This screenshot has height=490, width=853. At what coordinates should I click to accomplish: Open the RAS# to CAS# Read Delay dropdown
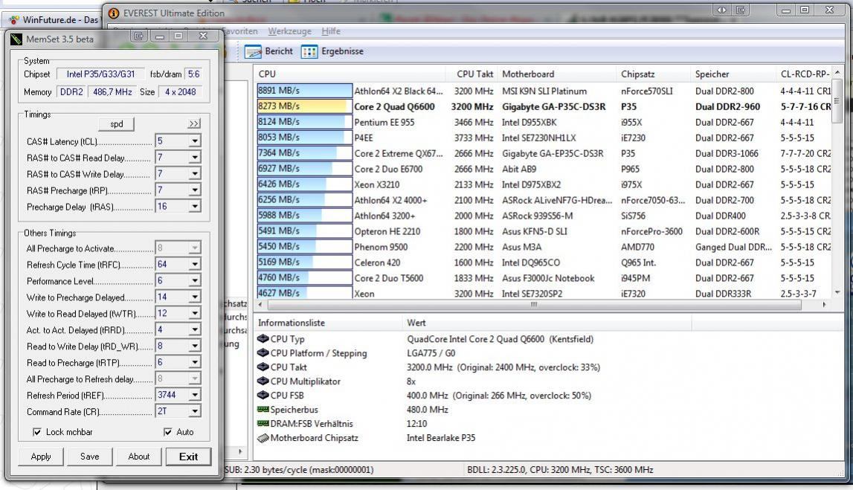(194, 158)
